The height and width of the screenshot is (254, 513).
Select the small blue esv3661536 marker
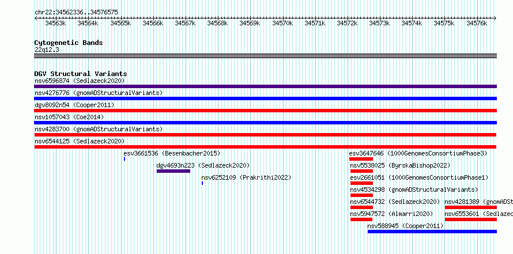pyautogui.click(x=125, y=159)
